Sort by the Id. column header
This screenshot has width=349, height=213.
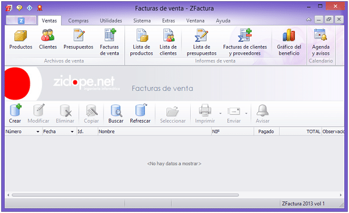click(x=87, y=132)
